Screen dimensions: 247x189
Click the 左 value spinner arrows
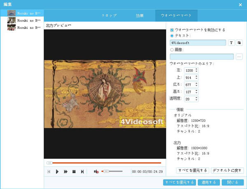point(196,70)
